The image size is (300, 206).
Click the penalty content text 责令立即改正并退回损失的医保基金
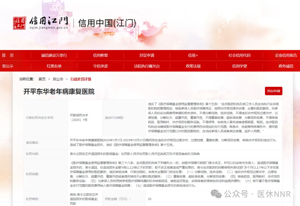click(x=95, y=154)
